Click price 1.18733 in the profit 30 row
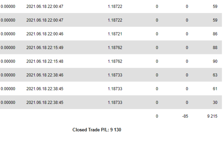 click(x=115, y=102)
